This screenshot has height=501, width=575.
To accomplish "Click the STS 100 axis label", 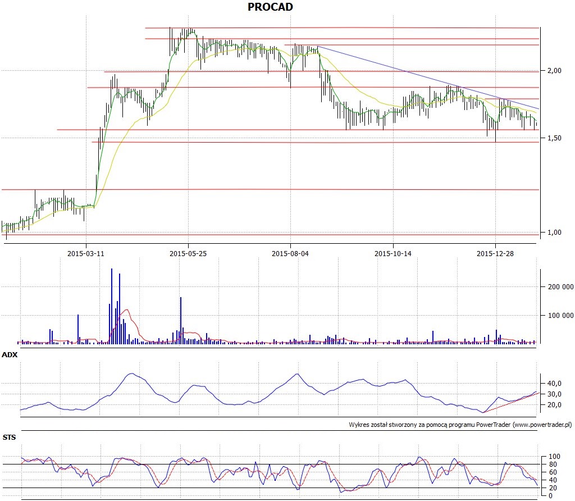I will point(554,457).
